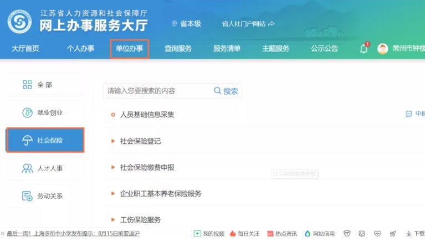Screen dimensions: 425x247
Task: Click the rocket accelerator icon in status bar
Action: coord(393,234)
